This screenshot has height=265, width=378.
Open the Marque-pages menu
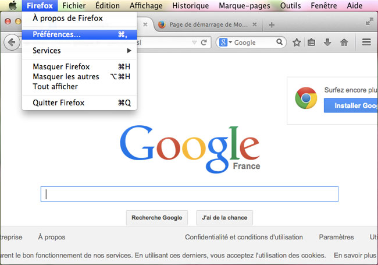[x=244, y=6]
